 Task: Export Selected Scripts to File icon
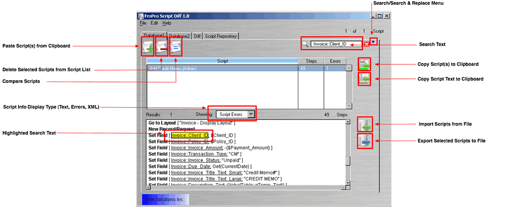365,140
